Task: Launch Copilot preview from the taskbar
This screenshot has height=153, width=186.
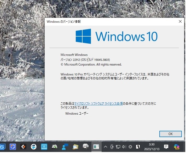Action: (177, 147)
